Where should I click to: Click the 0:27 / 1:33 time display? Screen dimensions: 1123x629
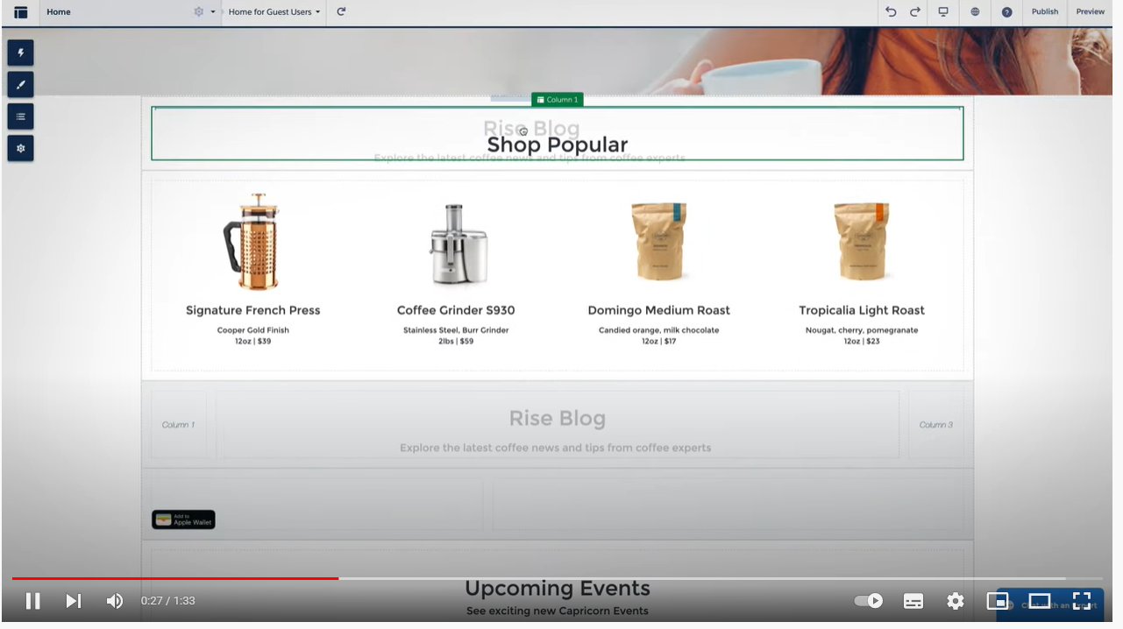(168, 601)
